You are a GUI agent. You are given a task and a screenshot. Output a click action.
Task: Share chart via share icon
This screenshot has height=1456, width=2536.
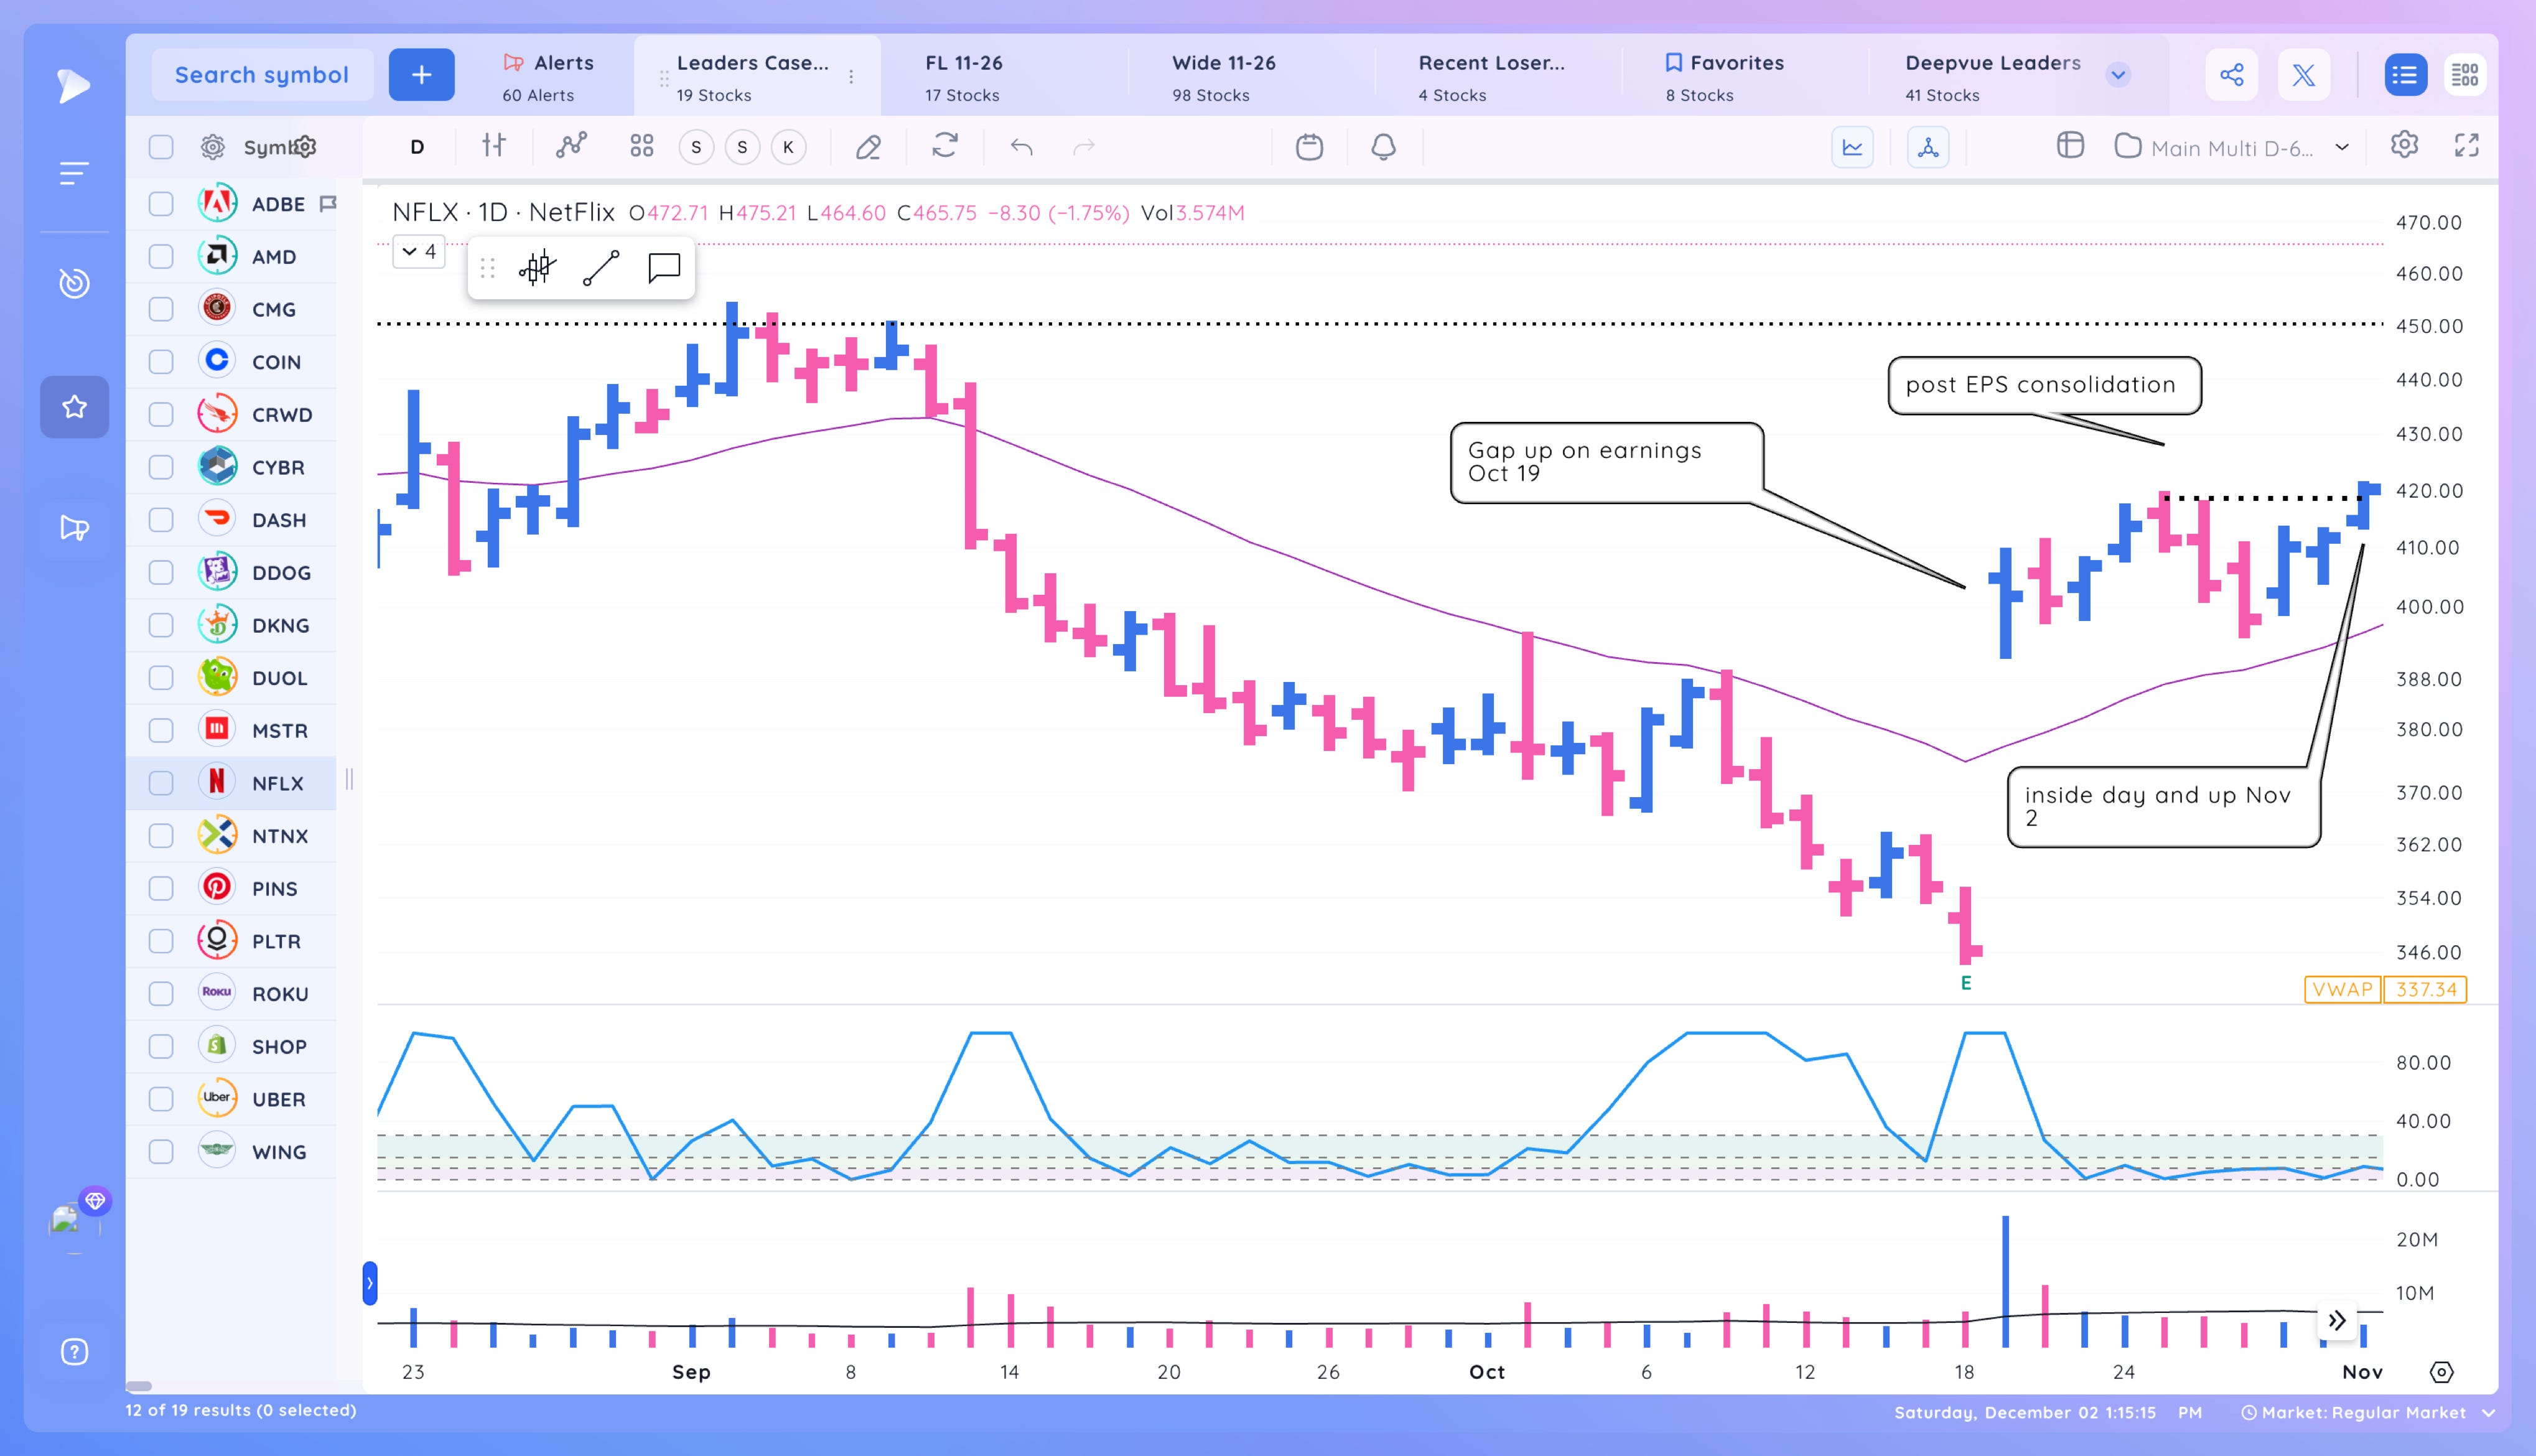click(x=2231, y=75)
